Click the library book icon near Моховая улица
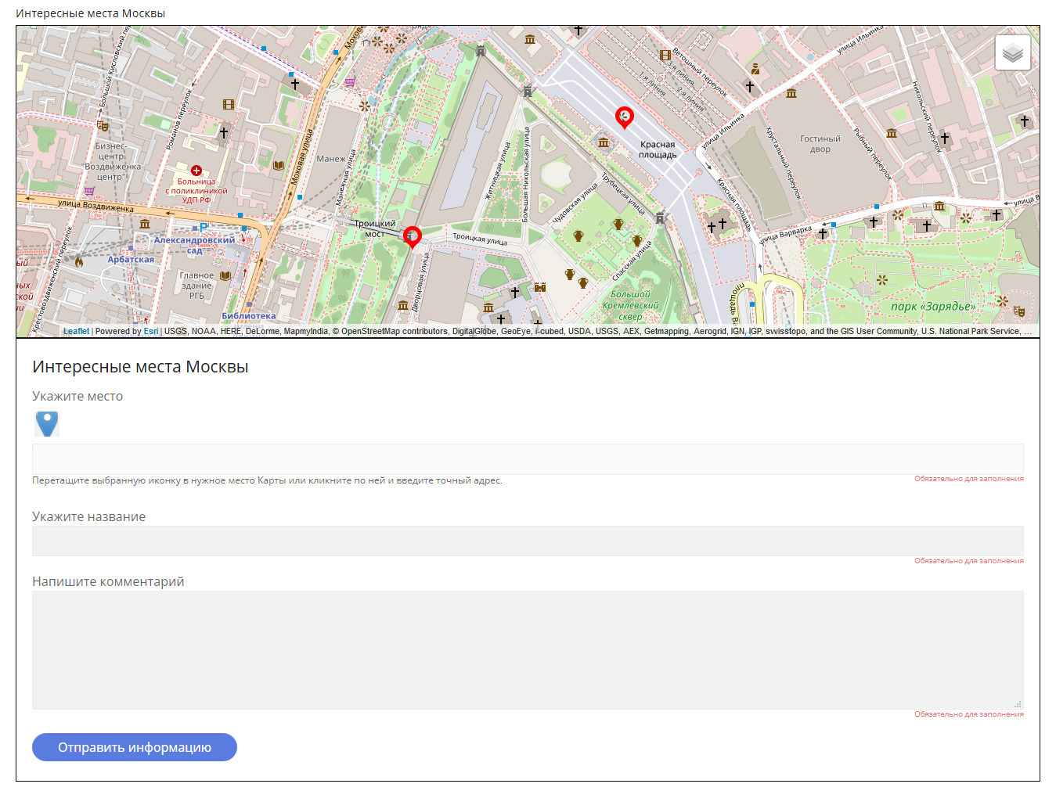This screenshot has width=1056, height=809. (279, 165)
